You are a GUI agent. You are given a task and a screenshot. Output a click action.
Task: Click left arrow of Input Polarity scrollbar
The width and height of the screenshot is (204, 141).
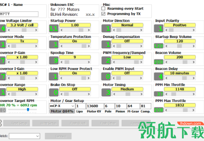[167, 30]
